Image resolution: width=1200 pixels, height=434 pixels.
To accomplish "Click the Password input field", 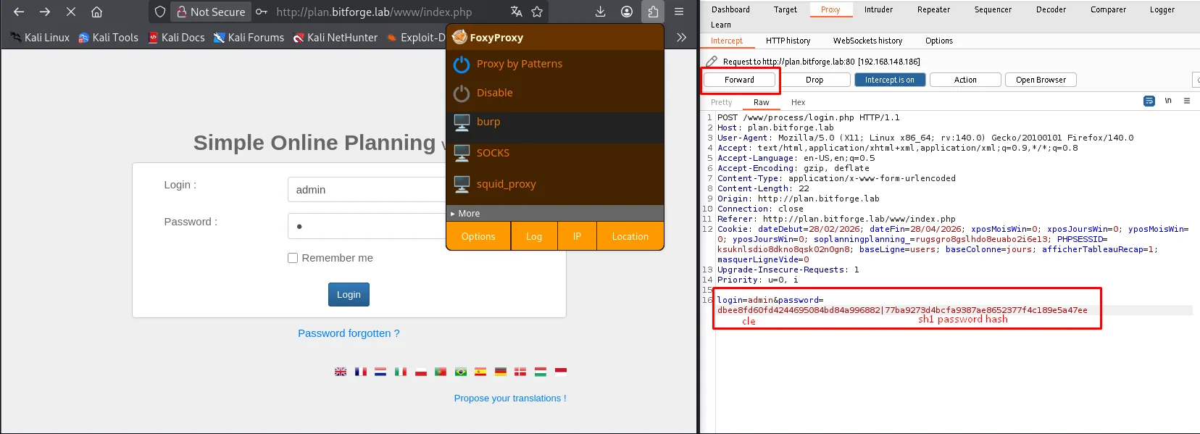I will pyautogui.click(x=366, y=226).
